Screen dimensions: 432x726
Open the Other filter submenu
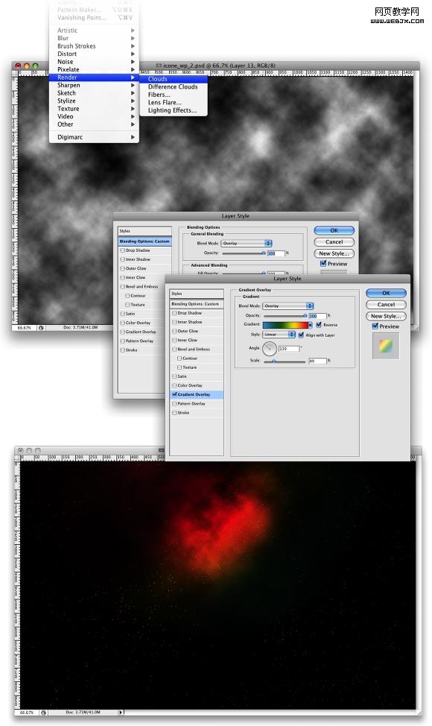(94, 124)
